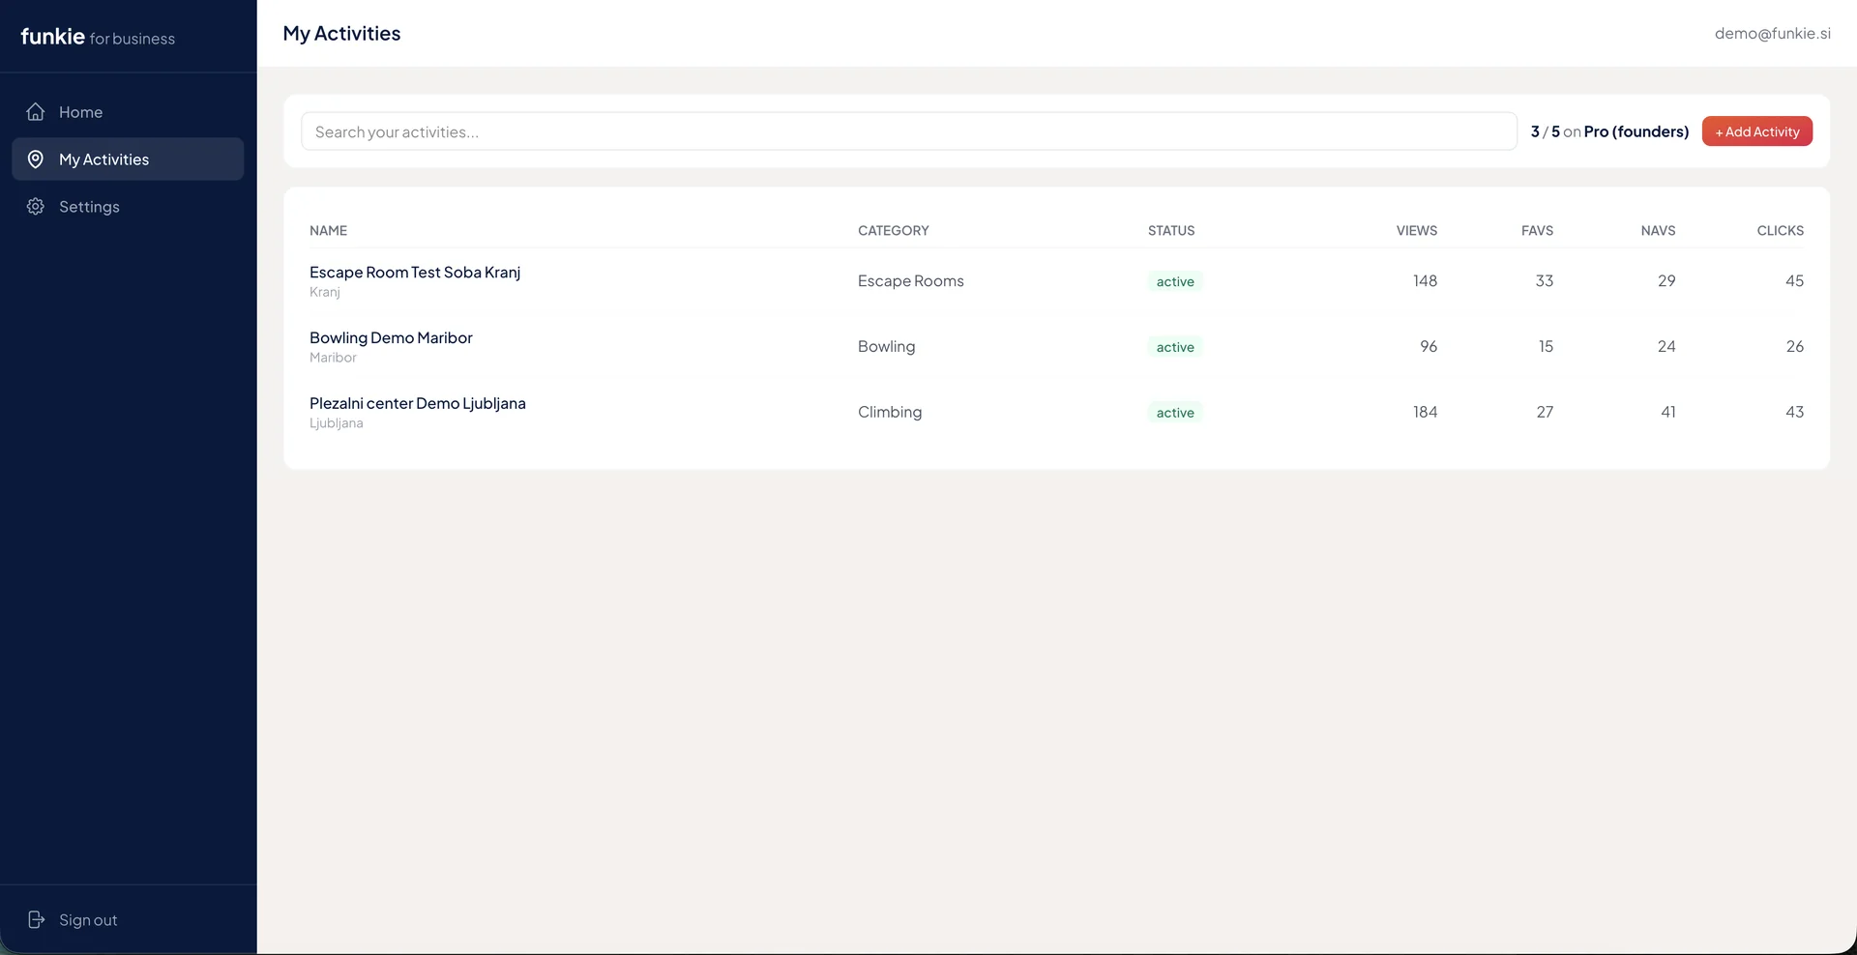Image resolution: width=1857 pixels, height=955 pixels.
Task: Click the Home house icon in sidebar
Action: 36,112
